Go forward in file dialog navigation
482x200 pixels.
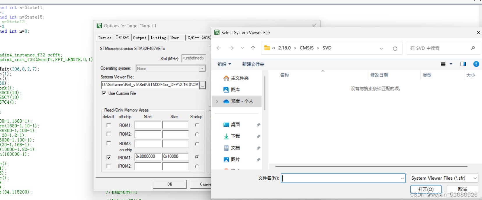[231, 48]
